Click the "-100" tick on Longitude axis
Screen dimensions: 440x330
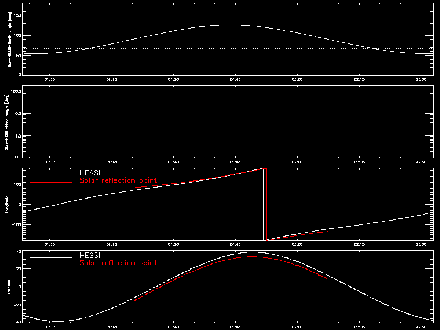pyautogui.click(x=16, y=224)
